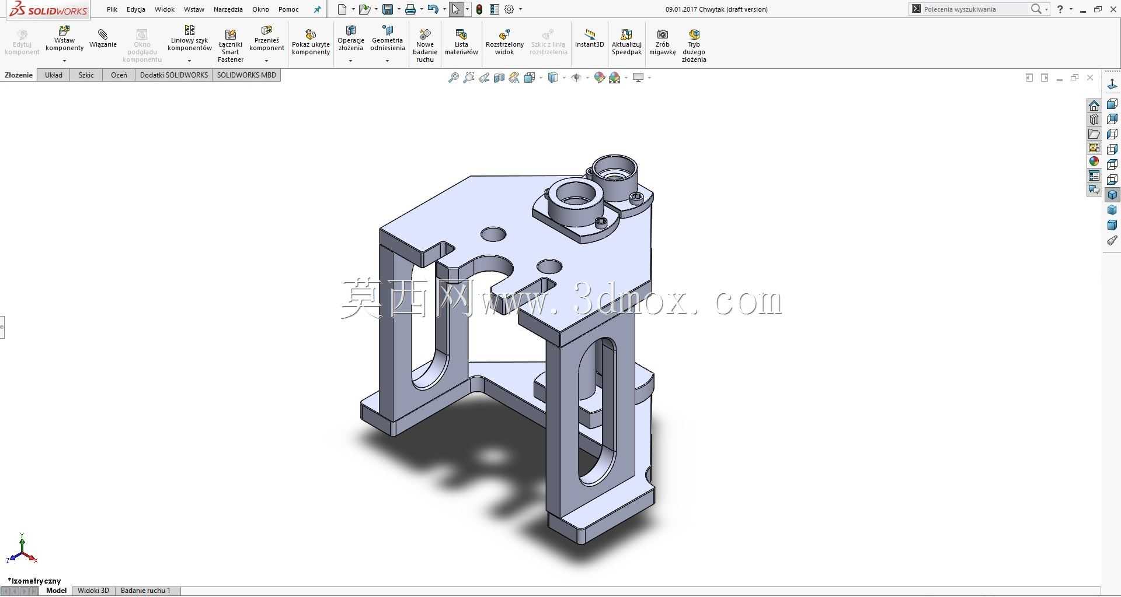Toggle Rozstrzelony widok exploded view

504,42
